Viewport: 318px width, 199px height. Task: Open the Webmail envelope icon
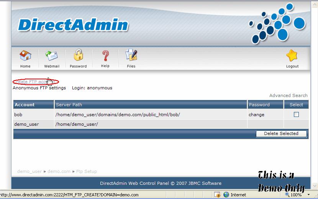(x=51, y=56)
